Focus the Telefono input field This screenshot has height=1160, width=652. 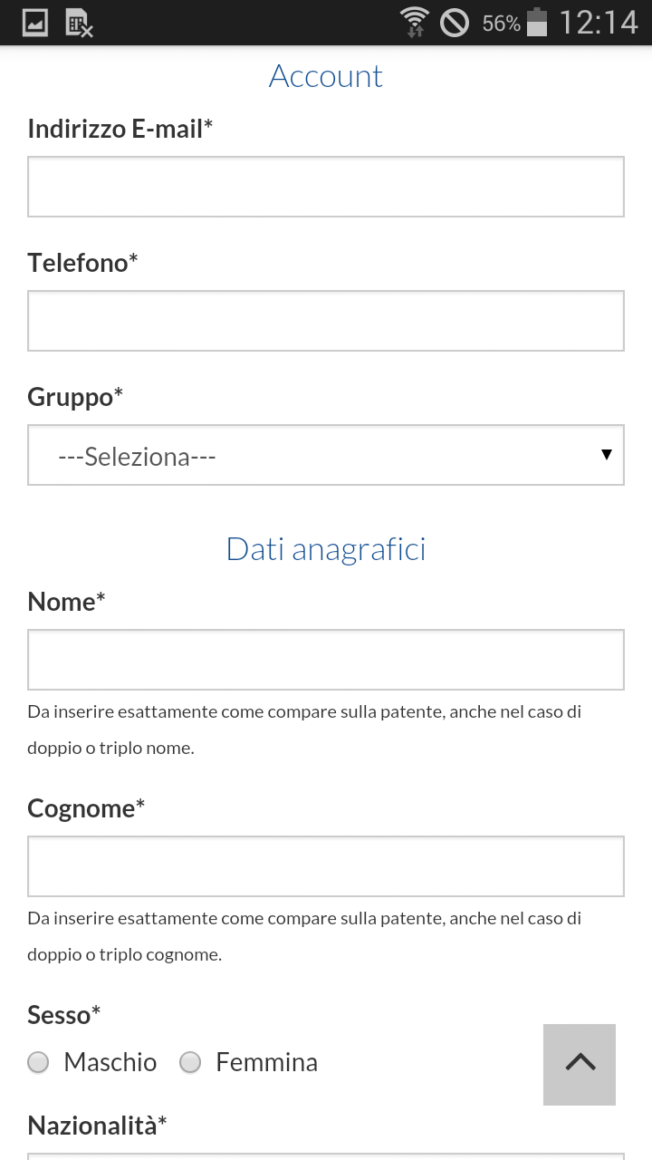tap(326, 321)
